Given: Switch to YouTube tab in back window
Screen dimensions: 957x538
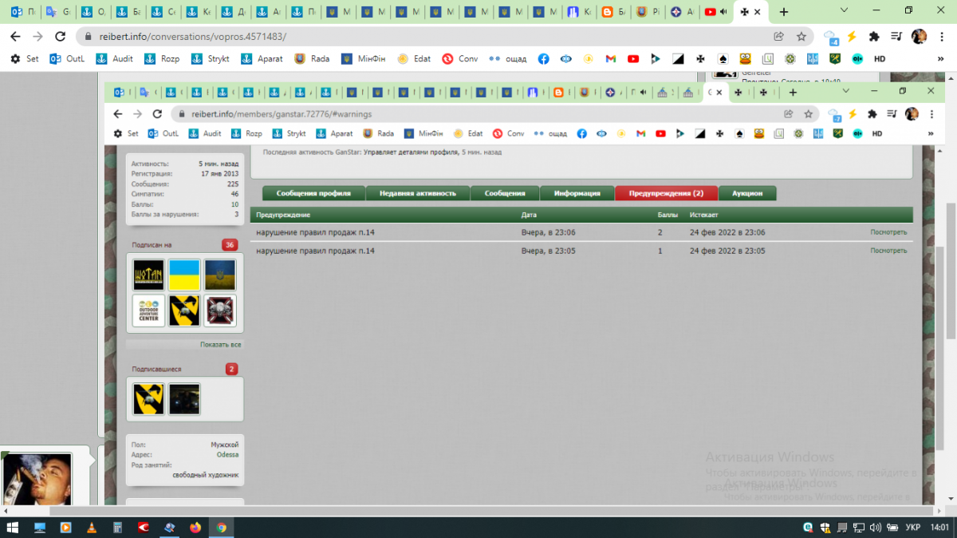Looking at the screenshot, I should 716,12.
